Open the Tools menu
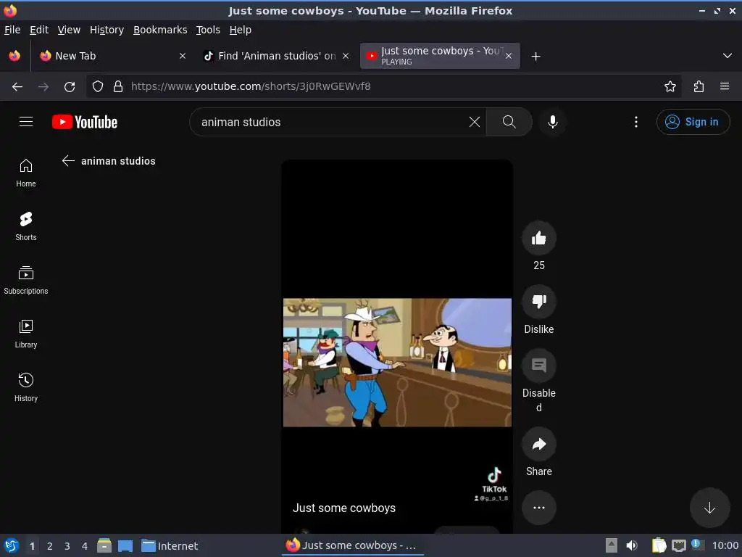The height and width of the screenshot is (557, 742). click(208, 30)
